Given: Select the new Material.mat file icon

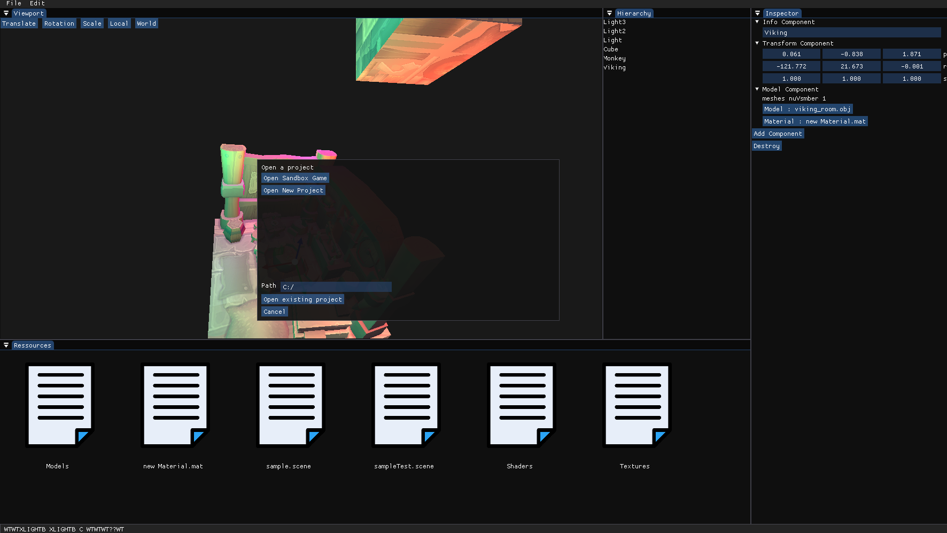Looking at the screenshot, I should pyautogui.click(x=175, y=405).
